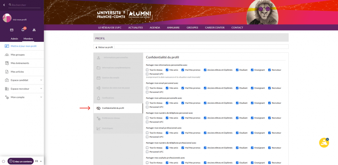338x165 pixels.
Task: Open the notifications bell icon
Action: 23,30
